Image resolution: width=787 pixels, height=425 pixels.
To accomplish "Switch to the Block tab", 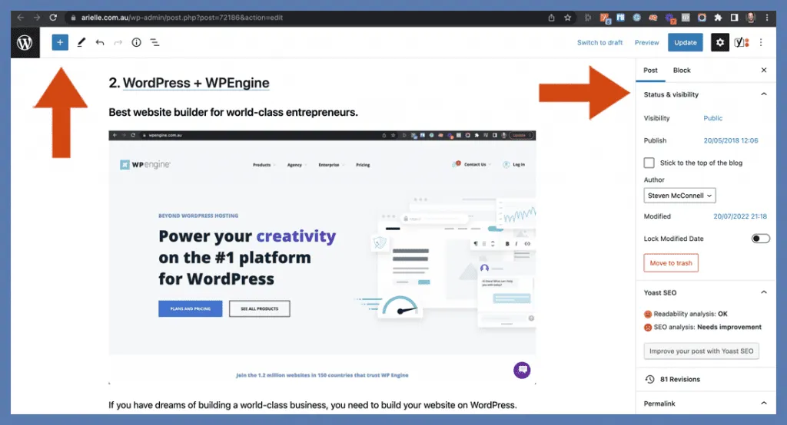I will pyautogui.click(x=682, y=70).
